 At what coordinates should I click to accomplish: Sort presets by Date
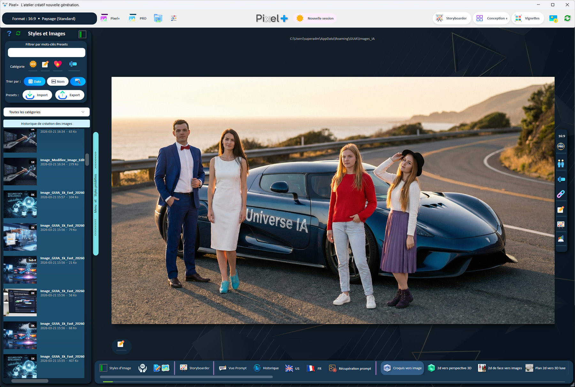tap(34, 81)
